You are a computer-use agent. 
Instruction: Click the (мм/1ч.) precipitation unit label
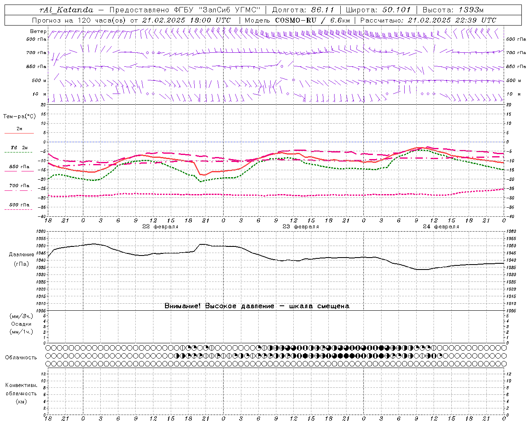21,332
